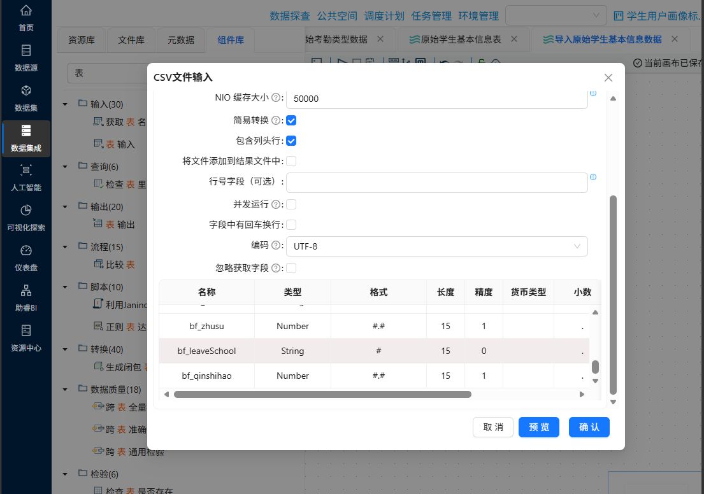704x494 pixels.
Task: Collapse the 输入(30) tree folder
Action: (65, 104)
